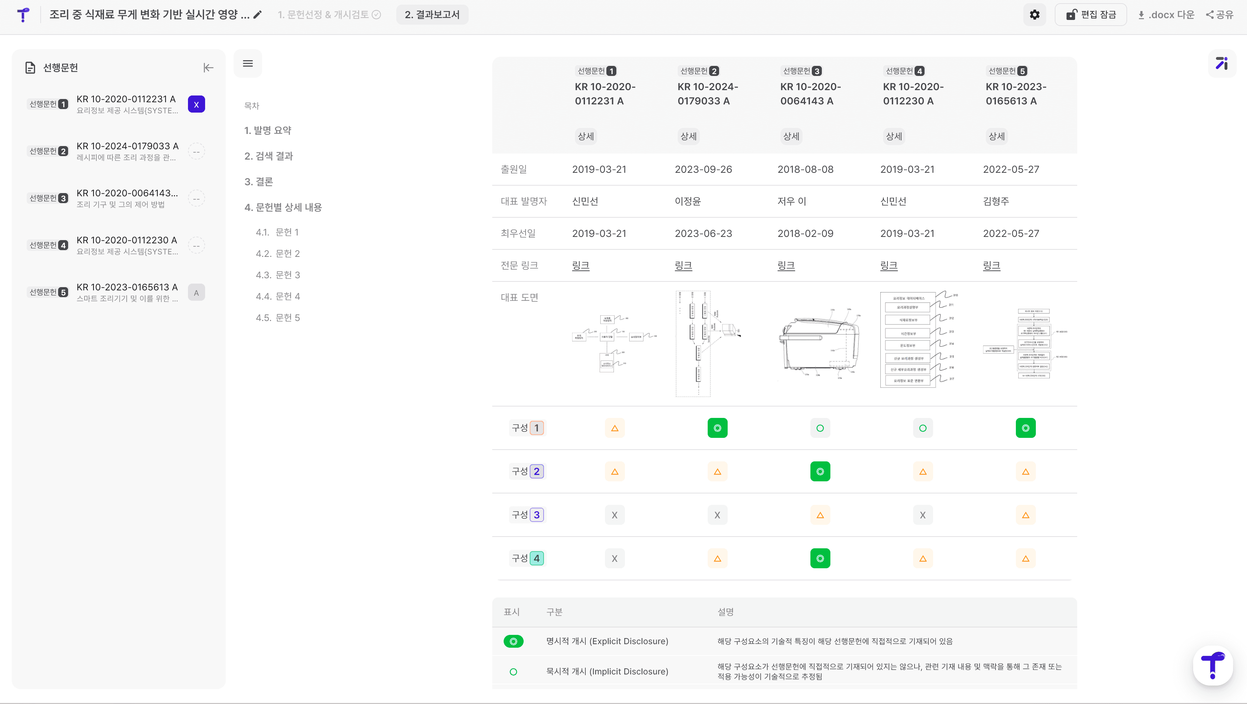Image resolution: width=1247 pixels, height=704 pixels.
Task: Open settings via the gear icon
Action: (1034, 15)
